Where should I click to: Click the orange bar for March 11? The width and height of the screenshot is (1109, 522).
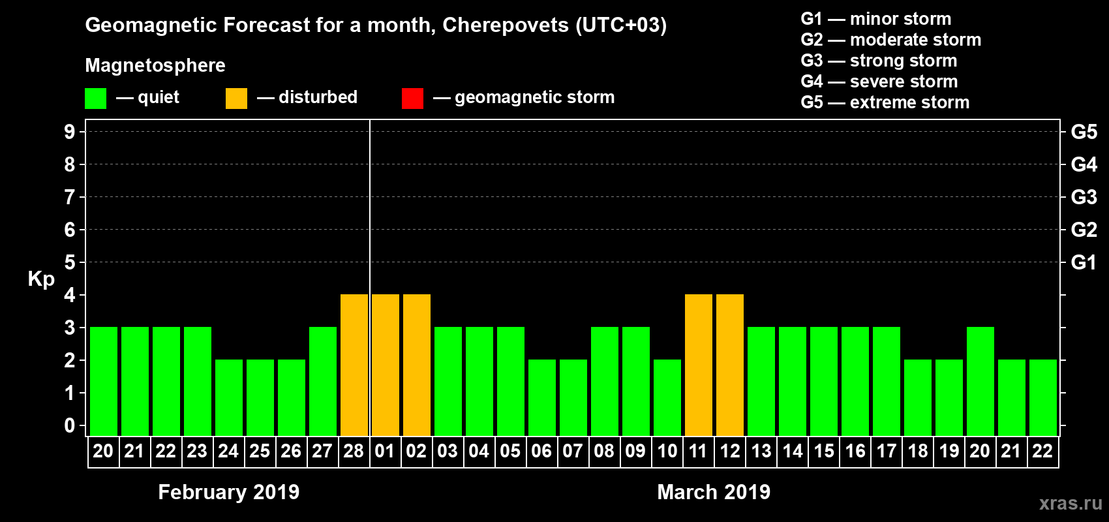[699, 365]
